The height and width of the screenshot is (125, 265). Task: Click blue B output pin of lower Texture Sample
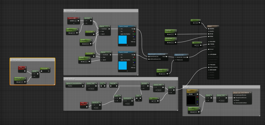tap(135, 62)
